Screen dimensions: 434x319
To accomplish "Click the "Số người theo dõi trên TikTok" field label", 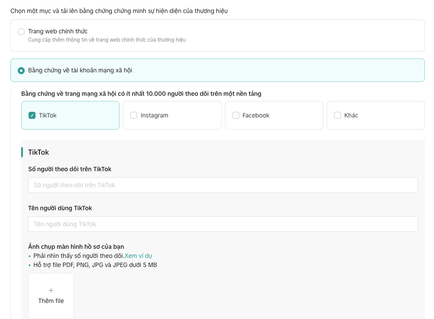I will point(70,169).
